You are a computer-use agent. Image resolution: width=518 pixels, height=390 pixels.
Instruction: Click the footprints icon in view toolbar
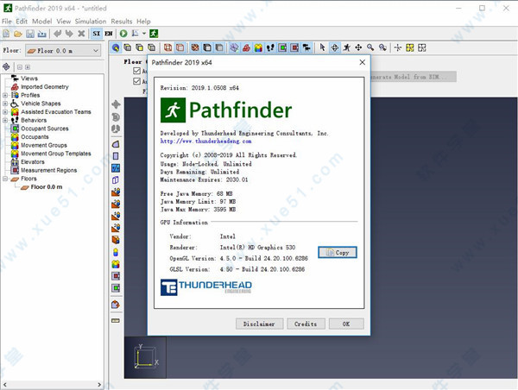tap(270, 47)
